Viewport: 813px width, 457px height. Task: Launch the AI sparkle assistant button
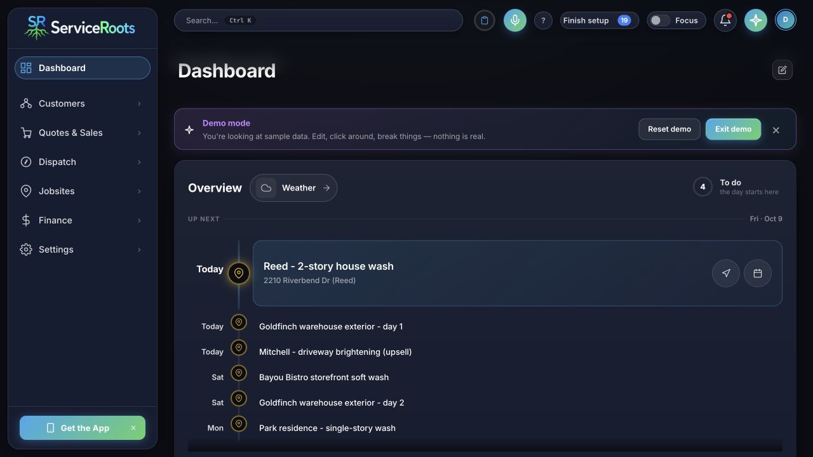pyautogui.click(x=756, y=20)
